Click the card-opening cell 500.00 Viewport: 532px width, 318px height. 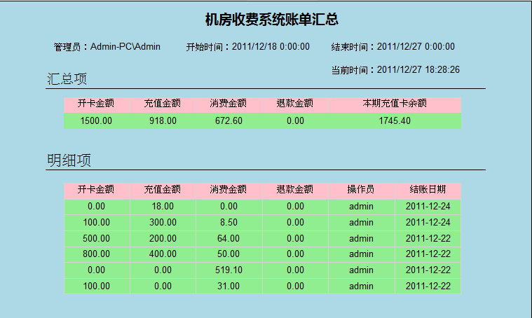97,238
